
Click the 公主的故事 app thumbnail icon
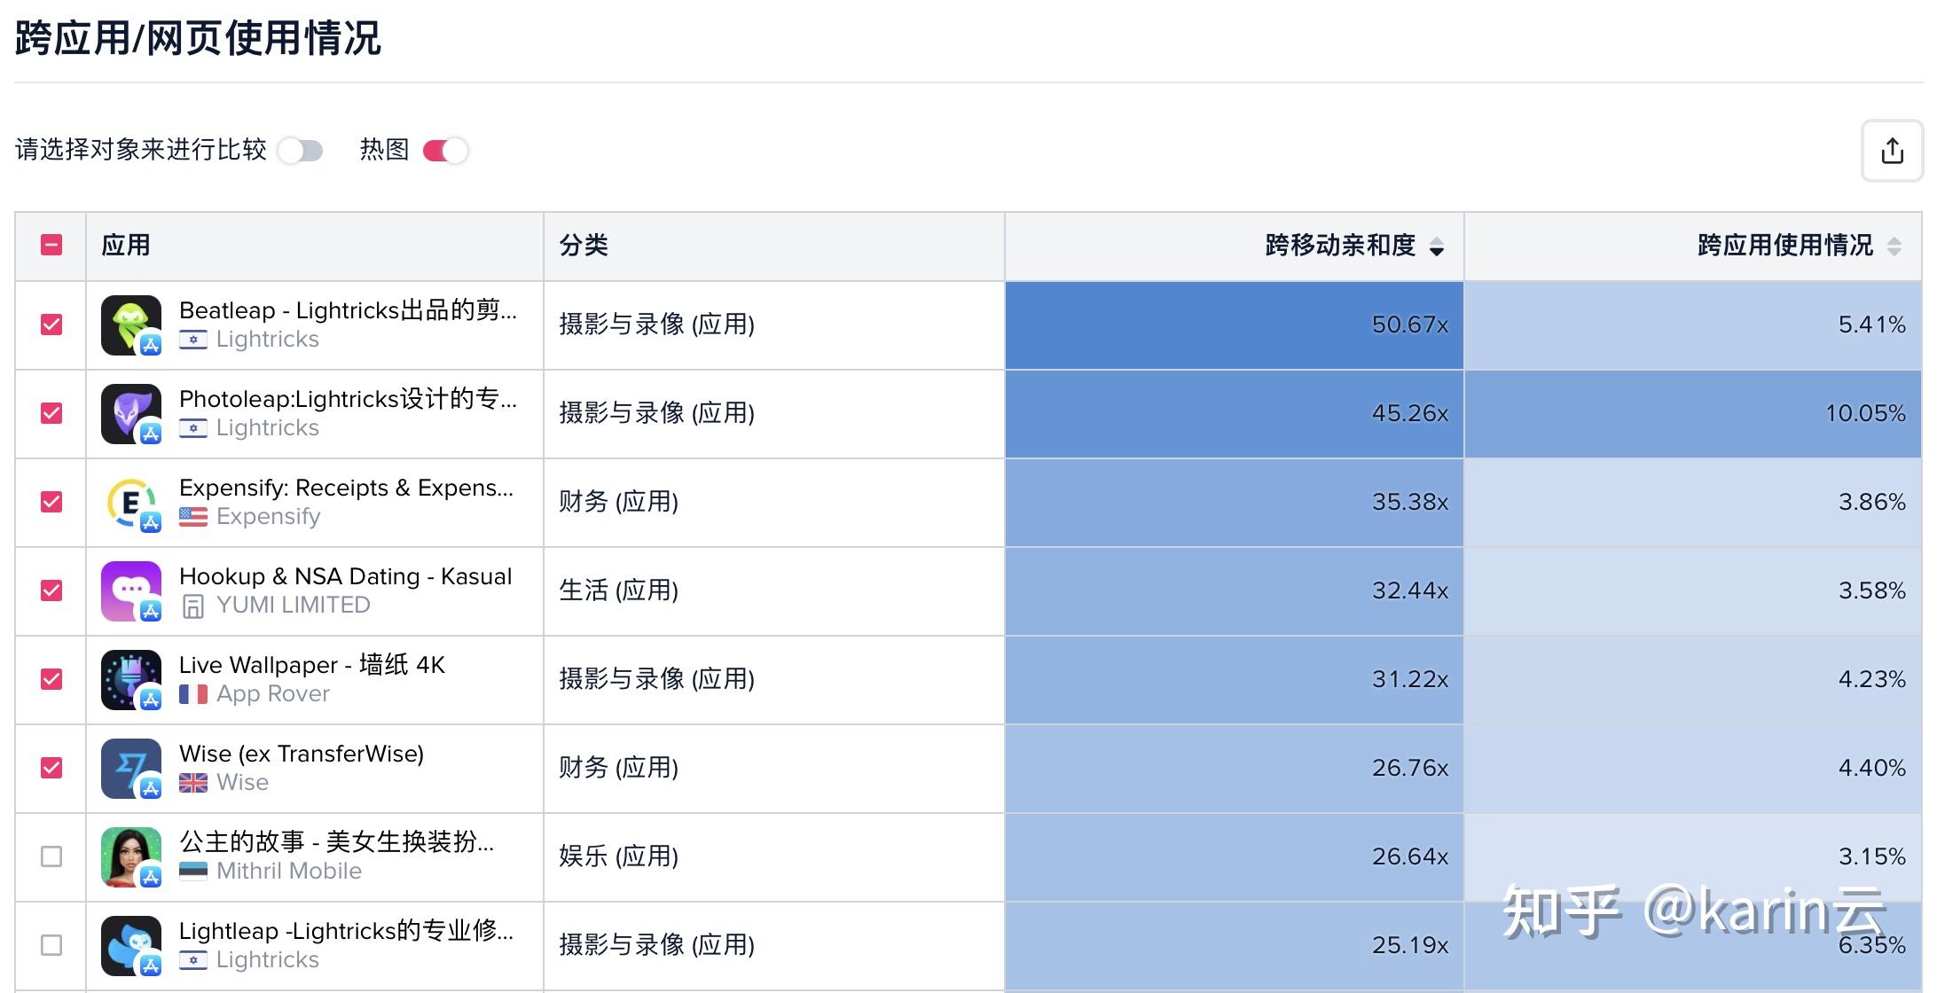click(131, 856)
